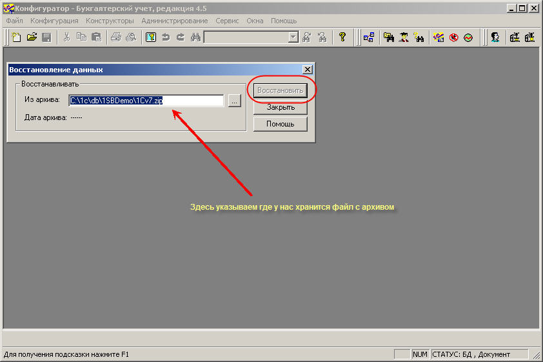
Task: Click the crossed-out bug debugger icon
Action: [453, 37]
